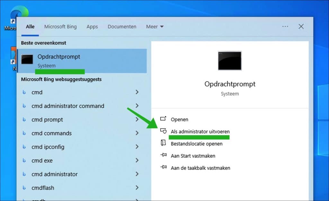Select the 'cmd' web suggestion

(82, 92)
